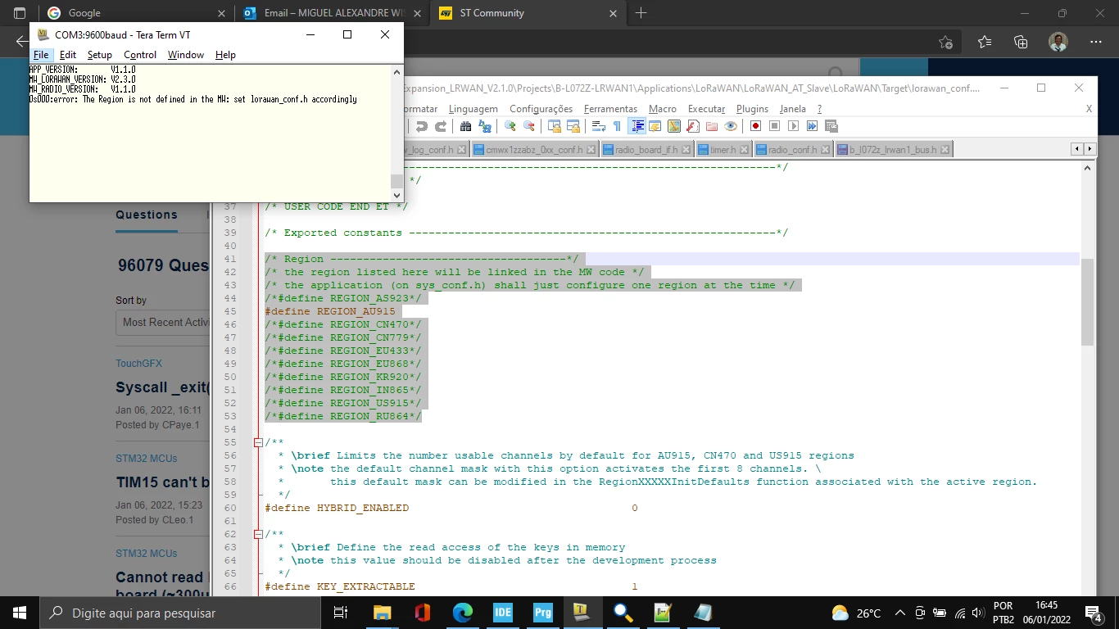Open Tera Term Setup menu
This screenshot has height=629, width=1119.
[100, 55]
